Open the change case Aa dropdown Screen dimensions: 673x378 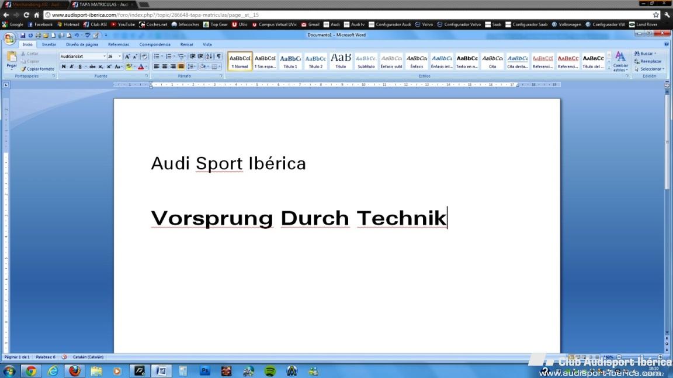(118, 66)
